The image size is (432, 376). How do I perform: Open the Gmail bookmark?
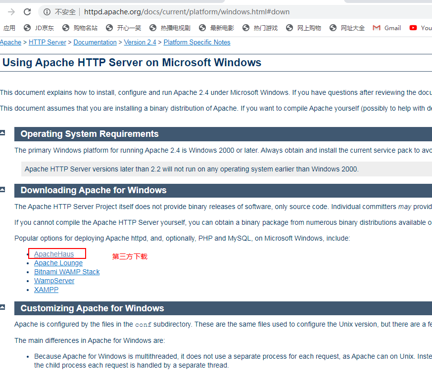click(387, 28)
